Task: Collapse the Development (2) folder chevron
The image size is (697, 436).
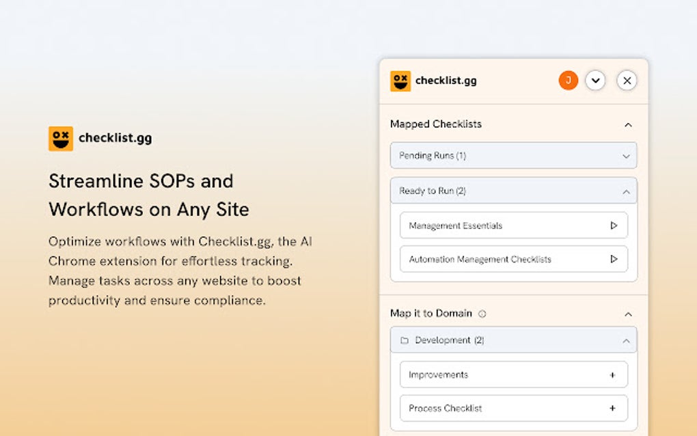Action: (x=626, y=340)
